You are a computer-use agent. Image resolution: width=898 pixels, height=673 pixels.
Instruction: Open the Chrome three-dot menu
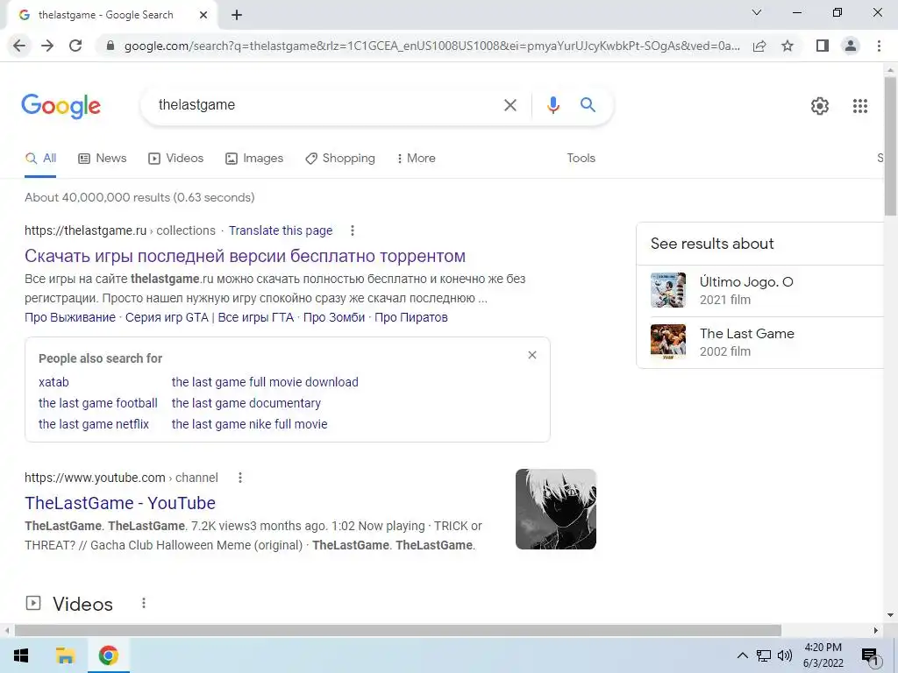(879, 46)
